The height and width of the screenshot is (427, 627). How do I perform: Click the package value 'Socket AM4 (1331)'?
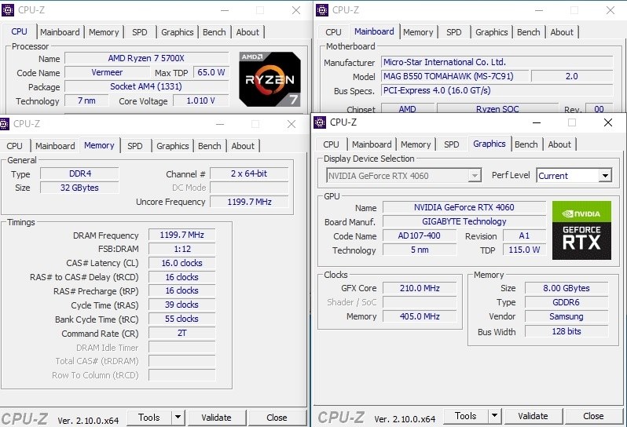tap(146, 86)
